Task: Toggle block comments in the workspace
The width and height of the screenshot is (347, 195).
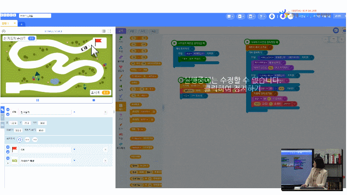Action: [336, 31]
